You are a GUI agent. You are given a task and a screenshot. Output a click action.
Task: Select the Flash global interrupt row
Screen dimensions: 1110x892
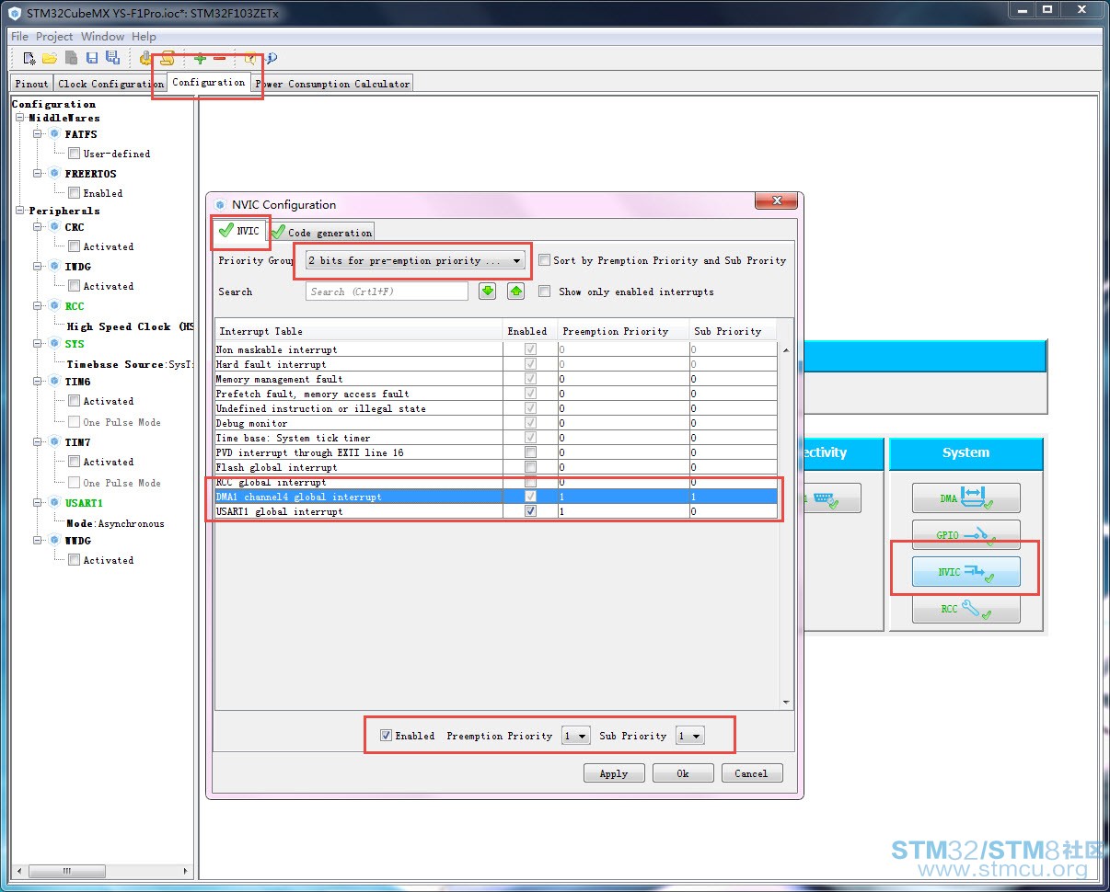tap(497, 467)
